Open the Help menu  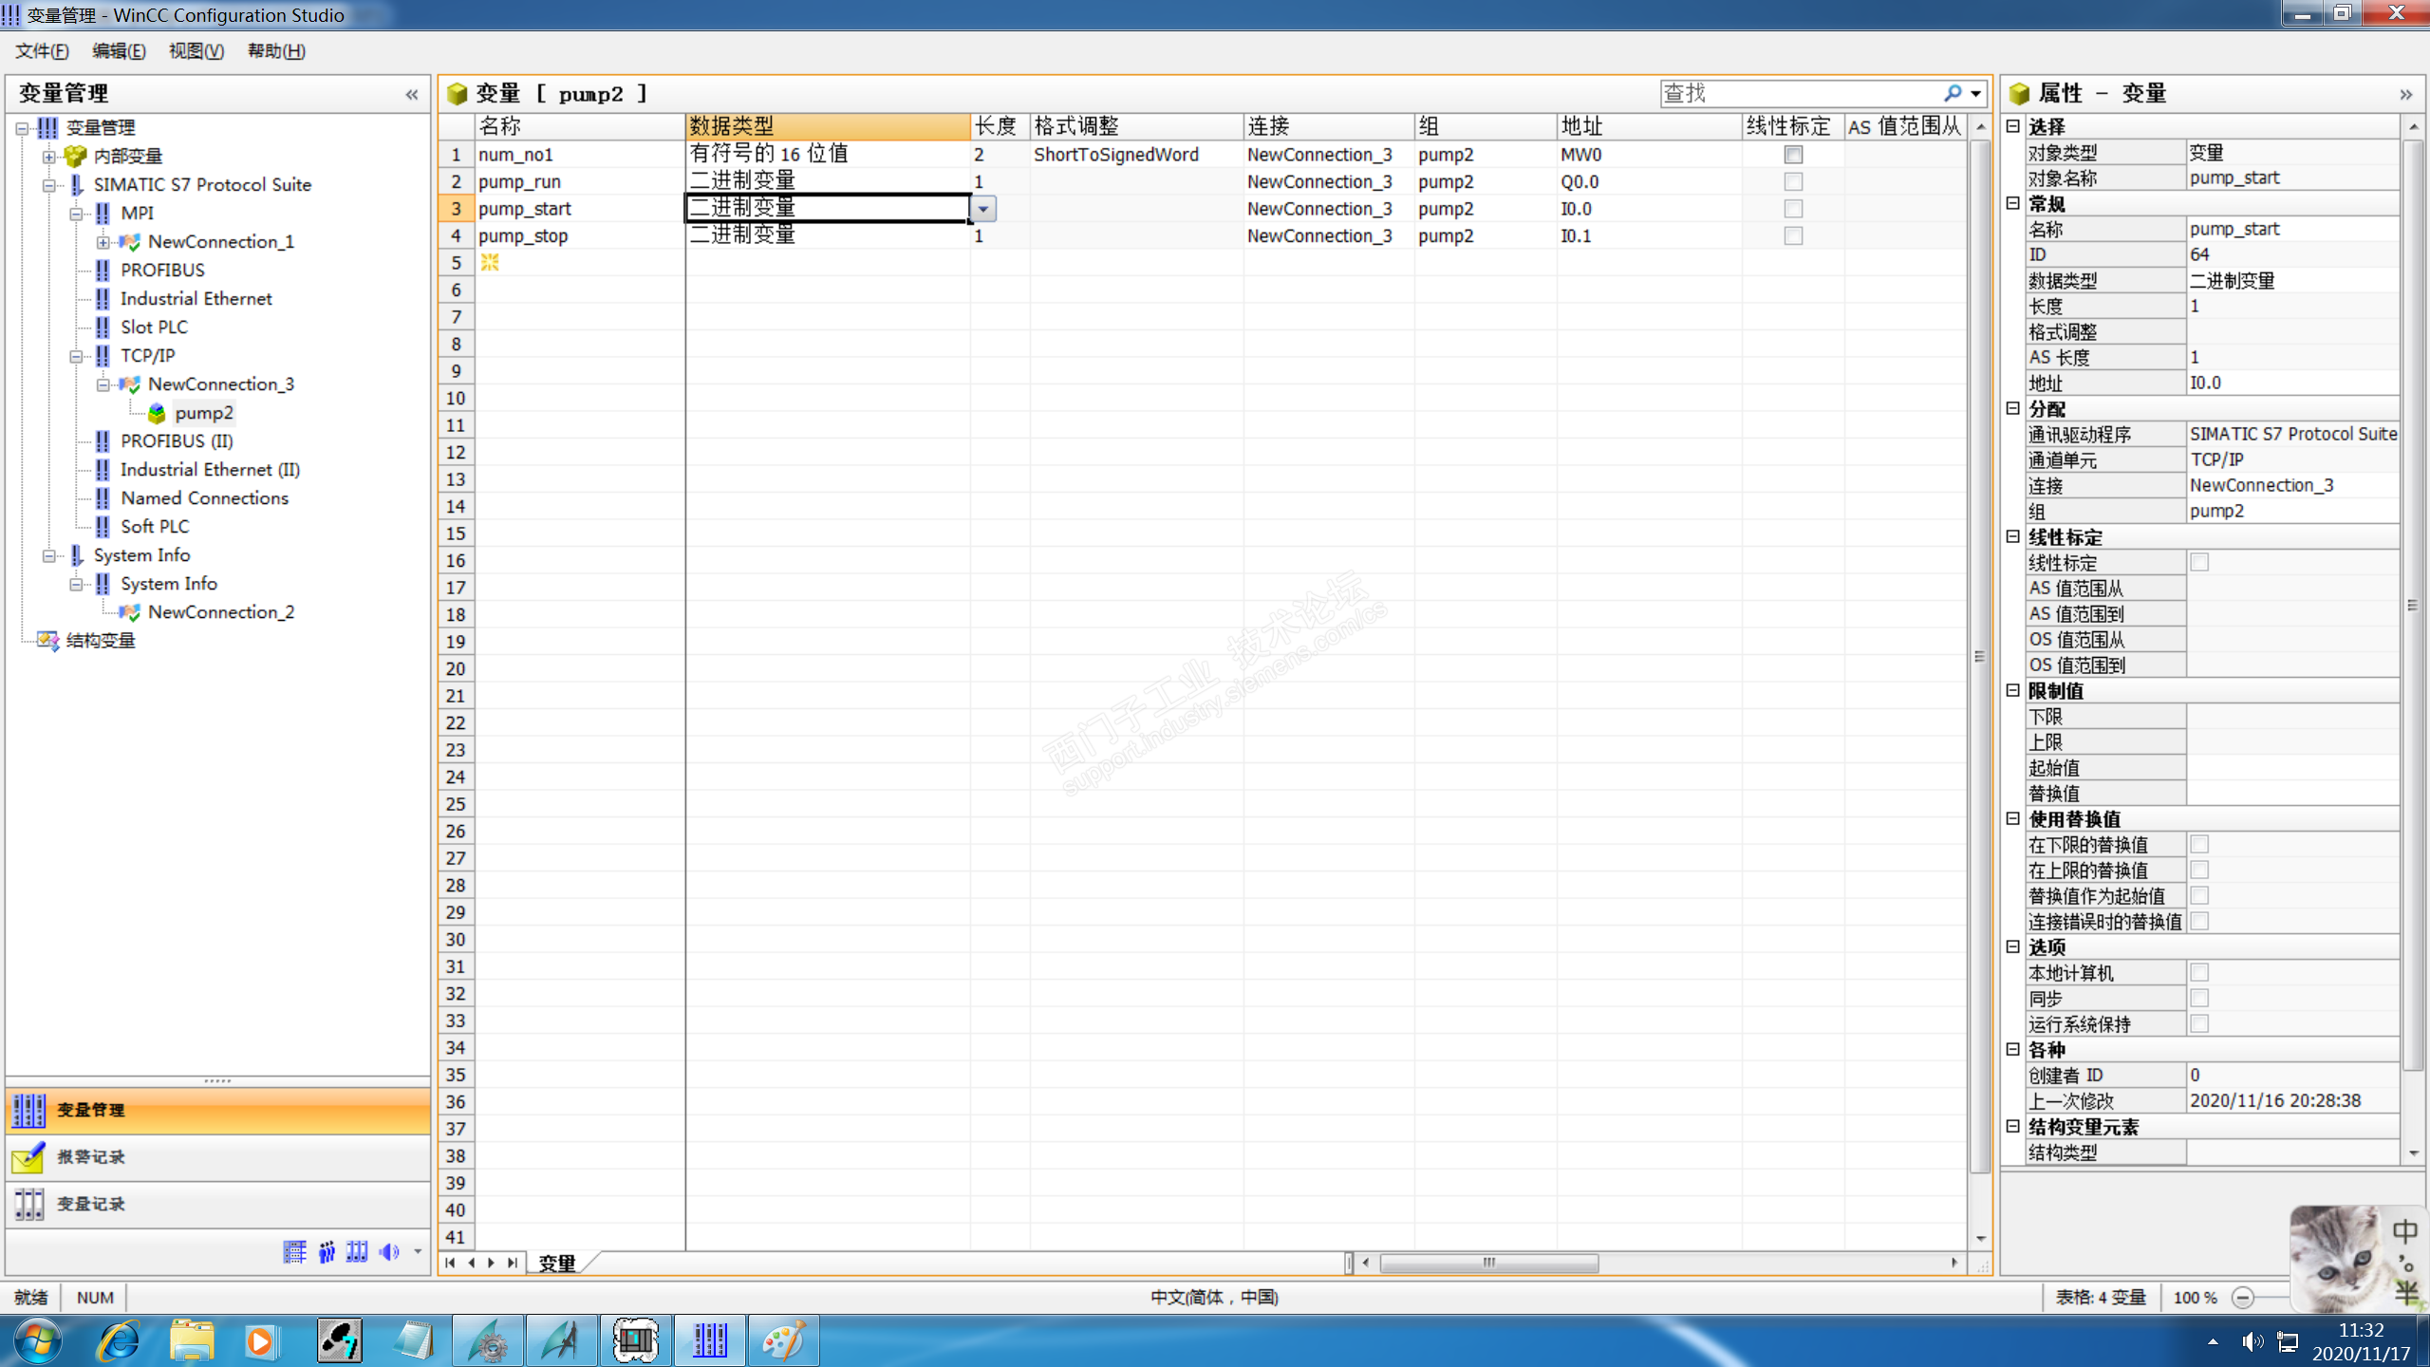pos(275,51)
